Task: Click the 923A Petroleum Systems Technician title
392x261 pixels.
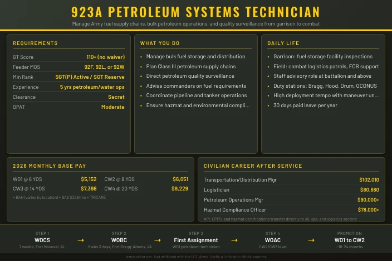Action: (195, 12)
